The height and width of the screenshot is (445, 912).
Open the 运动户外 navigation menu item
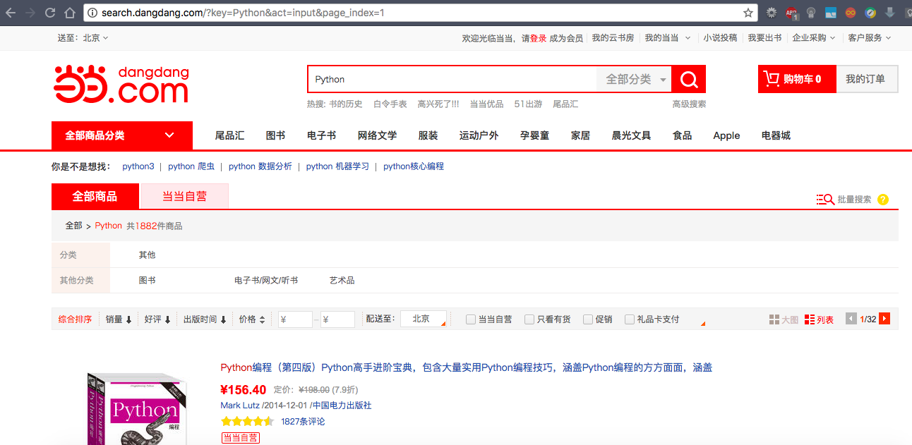click(479, 135)
